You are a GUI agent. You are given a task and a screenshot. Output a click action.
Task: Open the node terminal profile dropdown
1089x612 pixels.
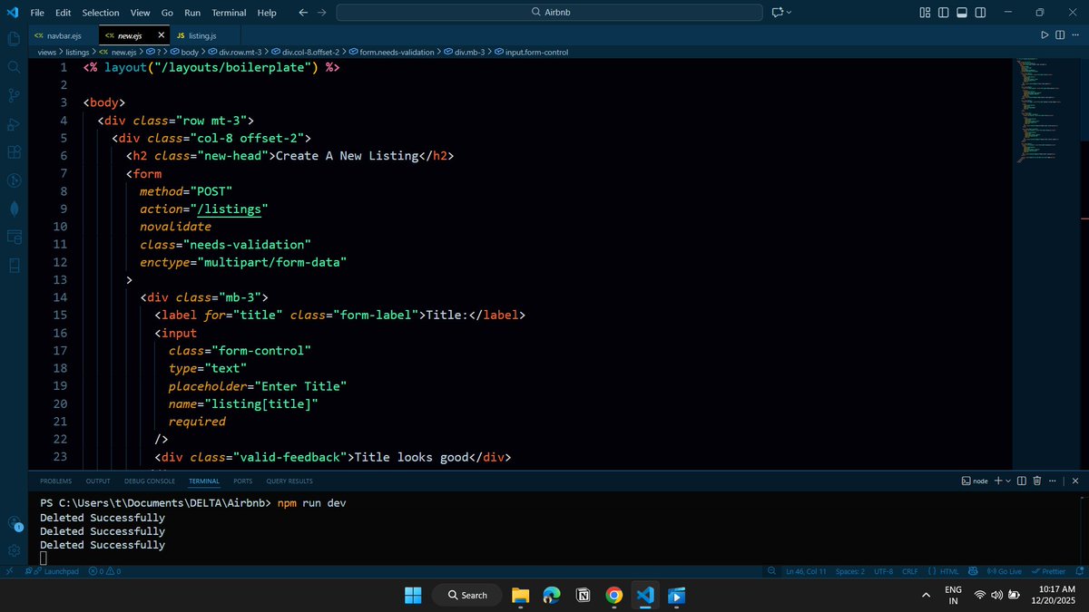[x=1008, y=481]
